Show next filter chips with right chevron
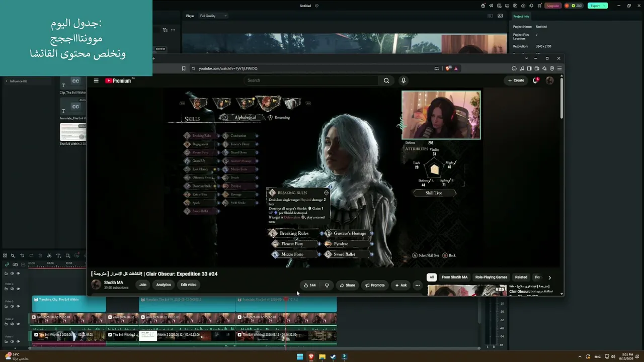The image size is (644, 362). (x=549, y=277)
